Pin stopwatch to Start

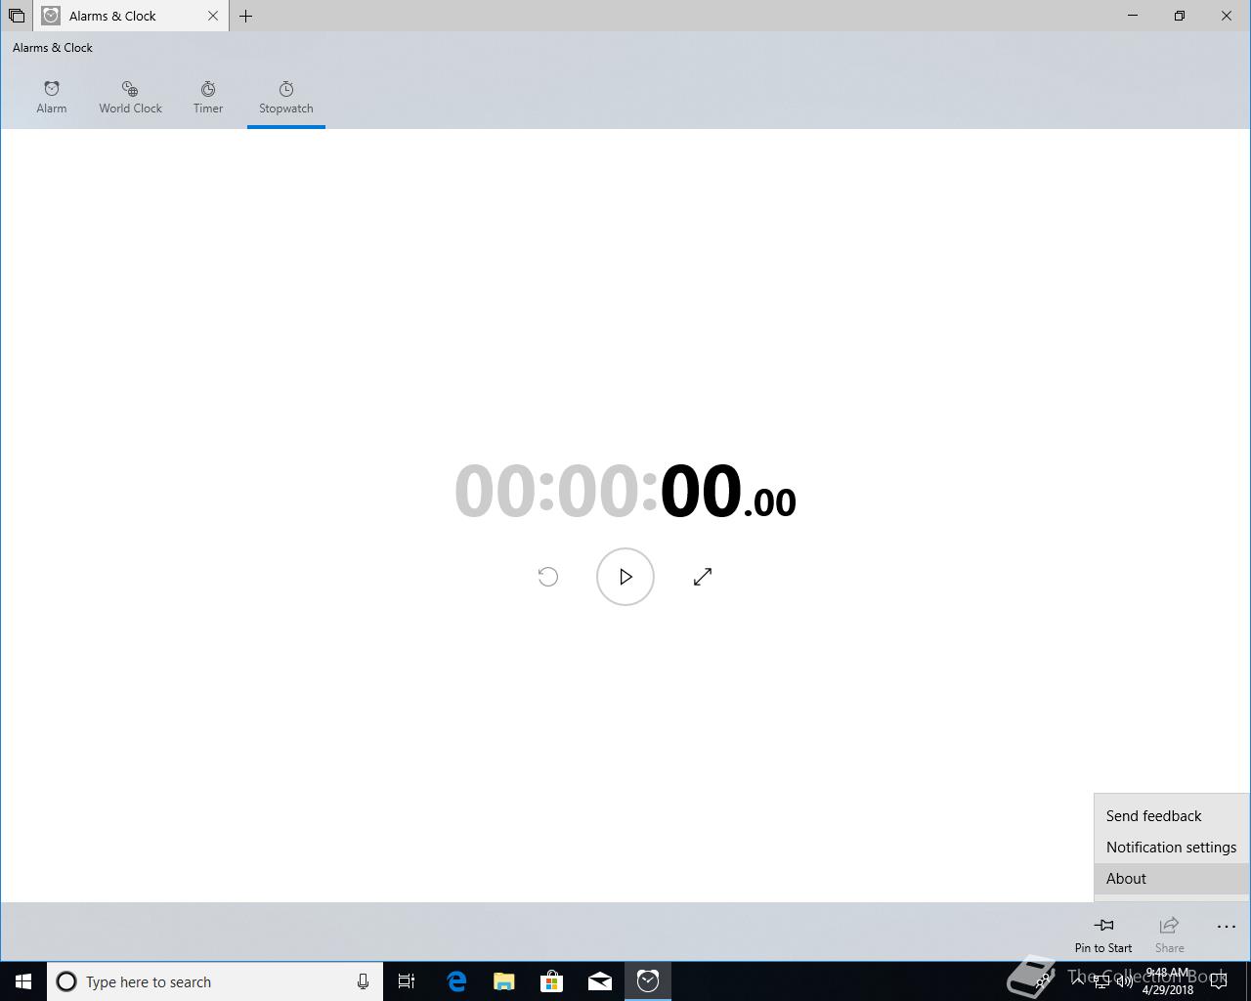pos(1103,934)
